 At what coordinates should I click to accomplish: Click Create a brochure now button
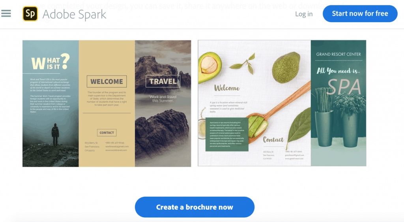[x=195, y=207]
